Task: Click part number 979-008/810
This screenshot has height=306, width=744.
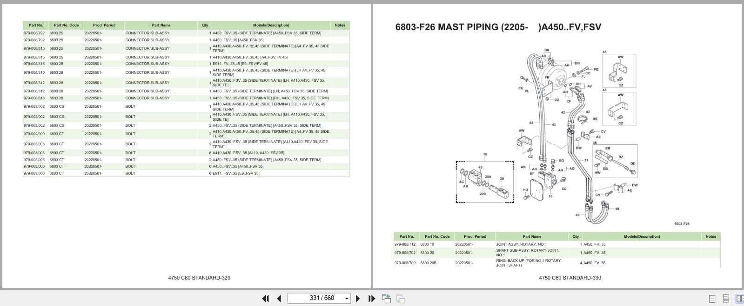Action: click(34, 72)
